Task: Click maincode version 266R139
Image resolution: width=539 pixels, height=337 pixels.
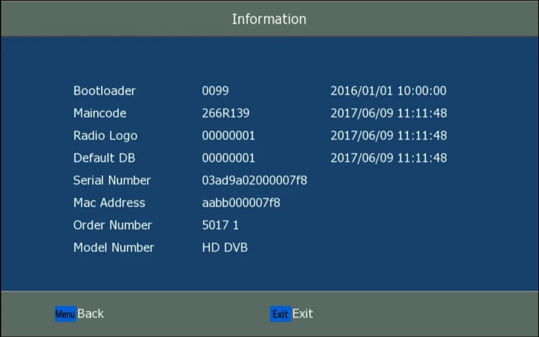Action: [225, 113]
